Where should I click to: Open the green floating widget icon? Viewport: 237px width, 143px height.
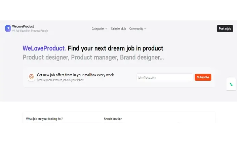(231, 84)
